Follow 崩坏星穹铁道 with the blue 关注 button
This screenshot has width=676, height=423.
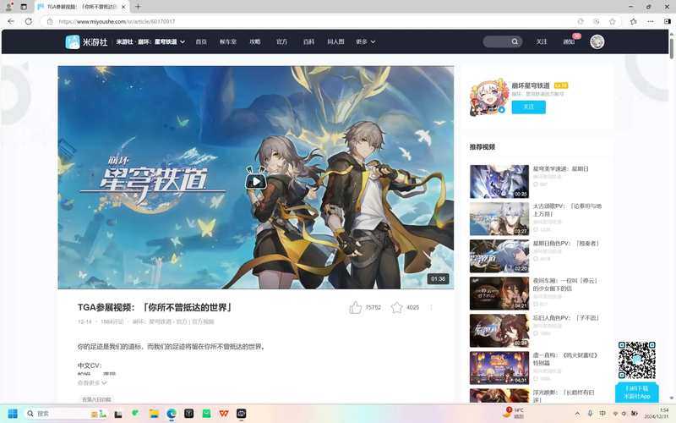[529, 107]
